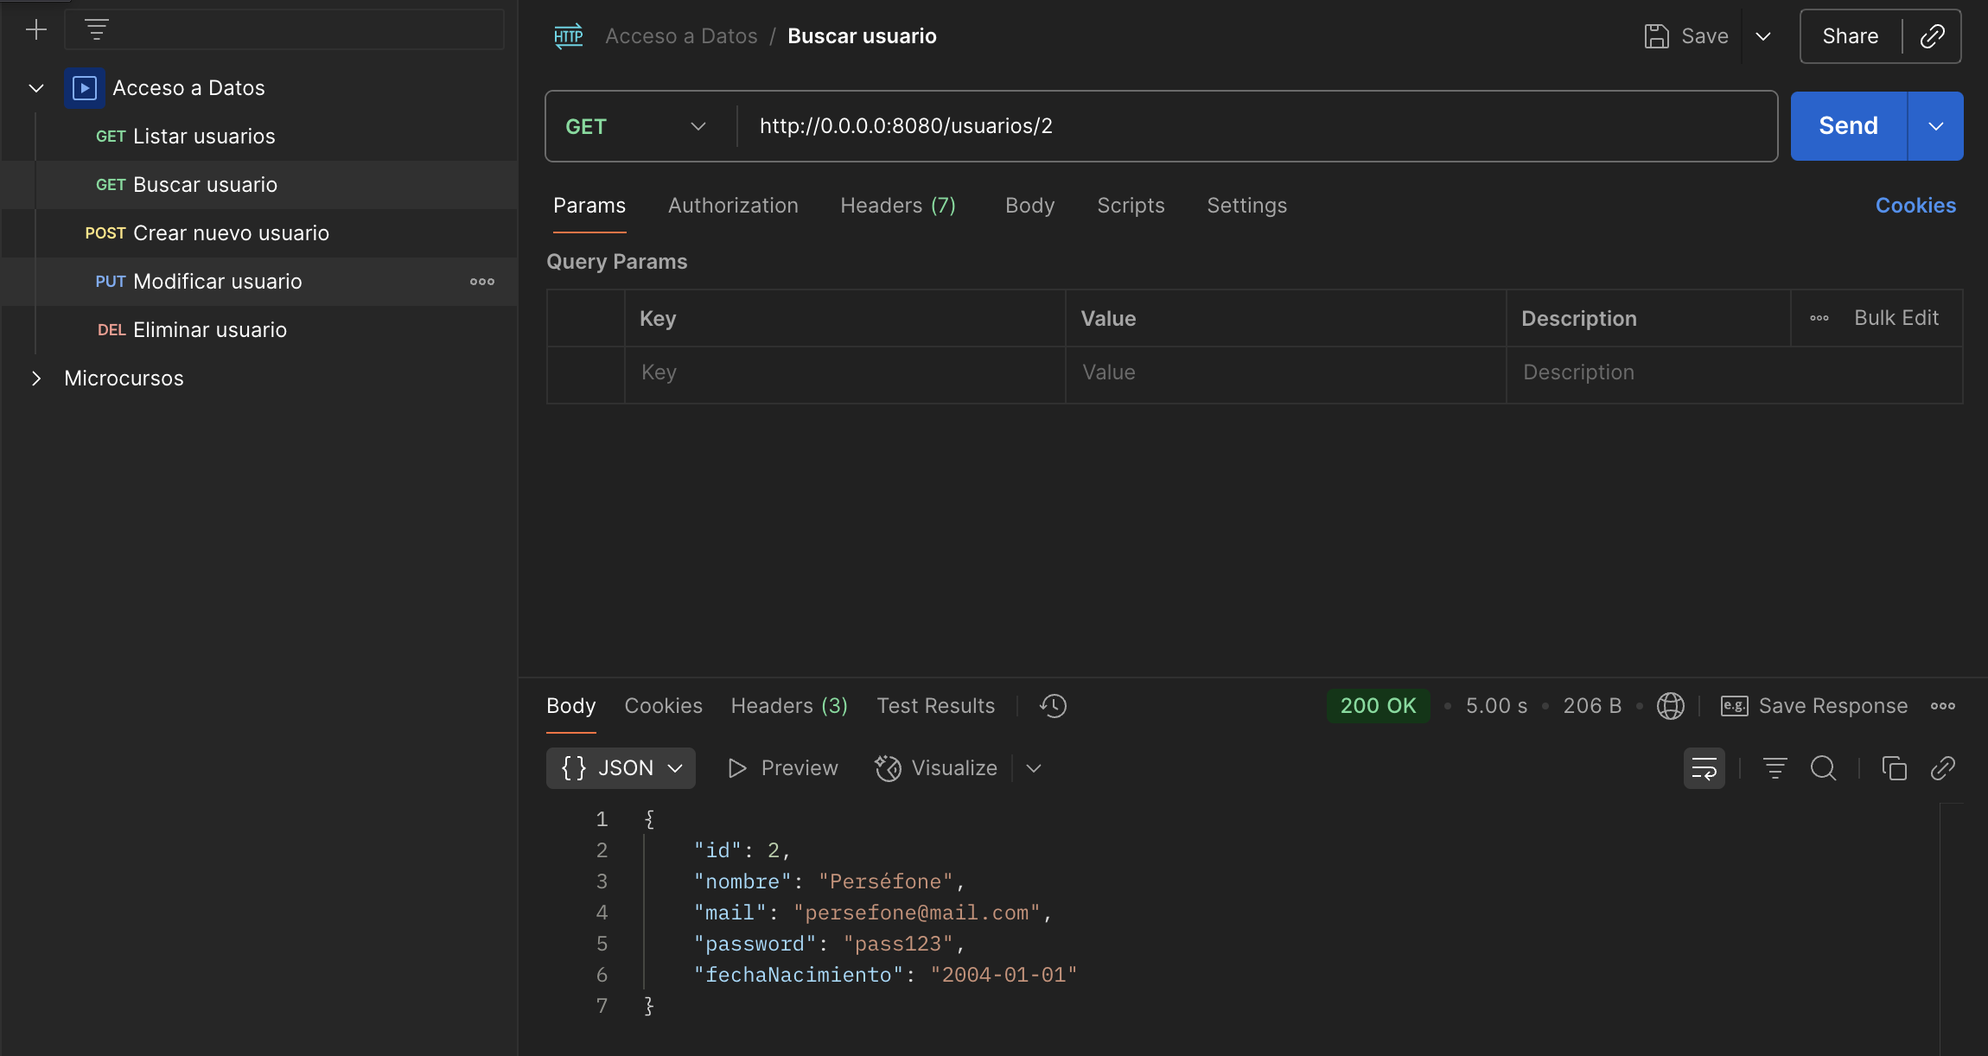Open response more options dots
The image size is (1988, 1056).
[1943, 706]
